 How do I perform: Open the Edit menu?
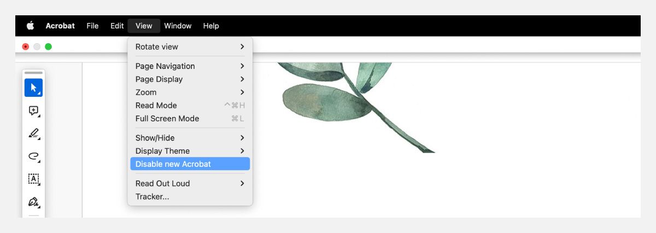[117, 26]
